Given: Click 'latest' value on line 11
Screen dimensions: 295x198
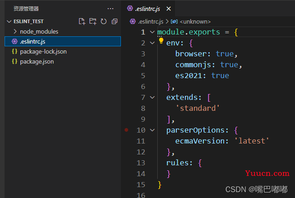Looking at the screenshot, I should tap(252, 141).
